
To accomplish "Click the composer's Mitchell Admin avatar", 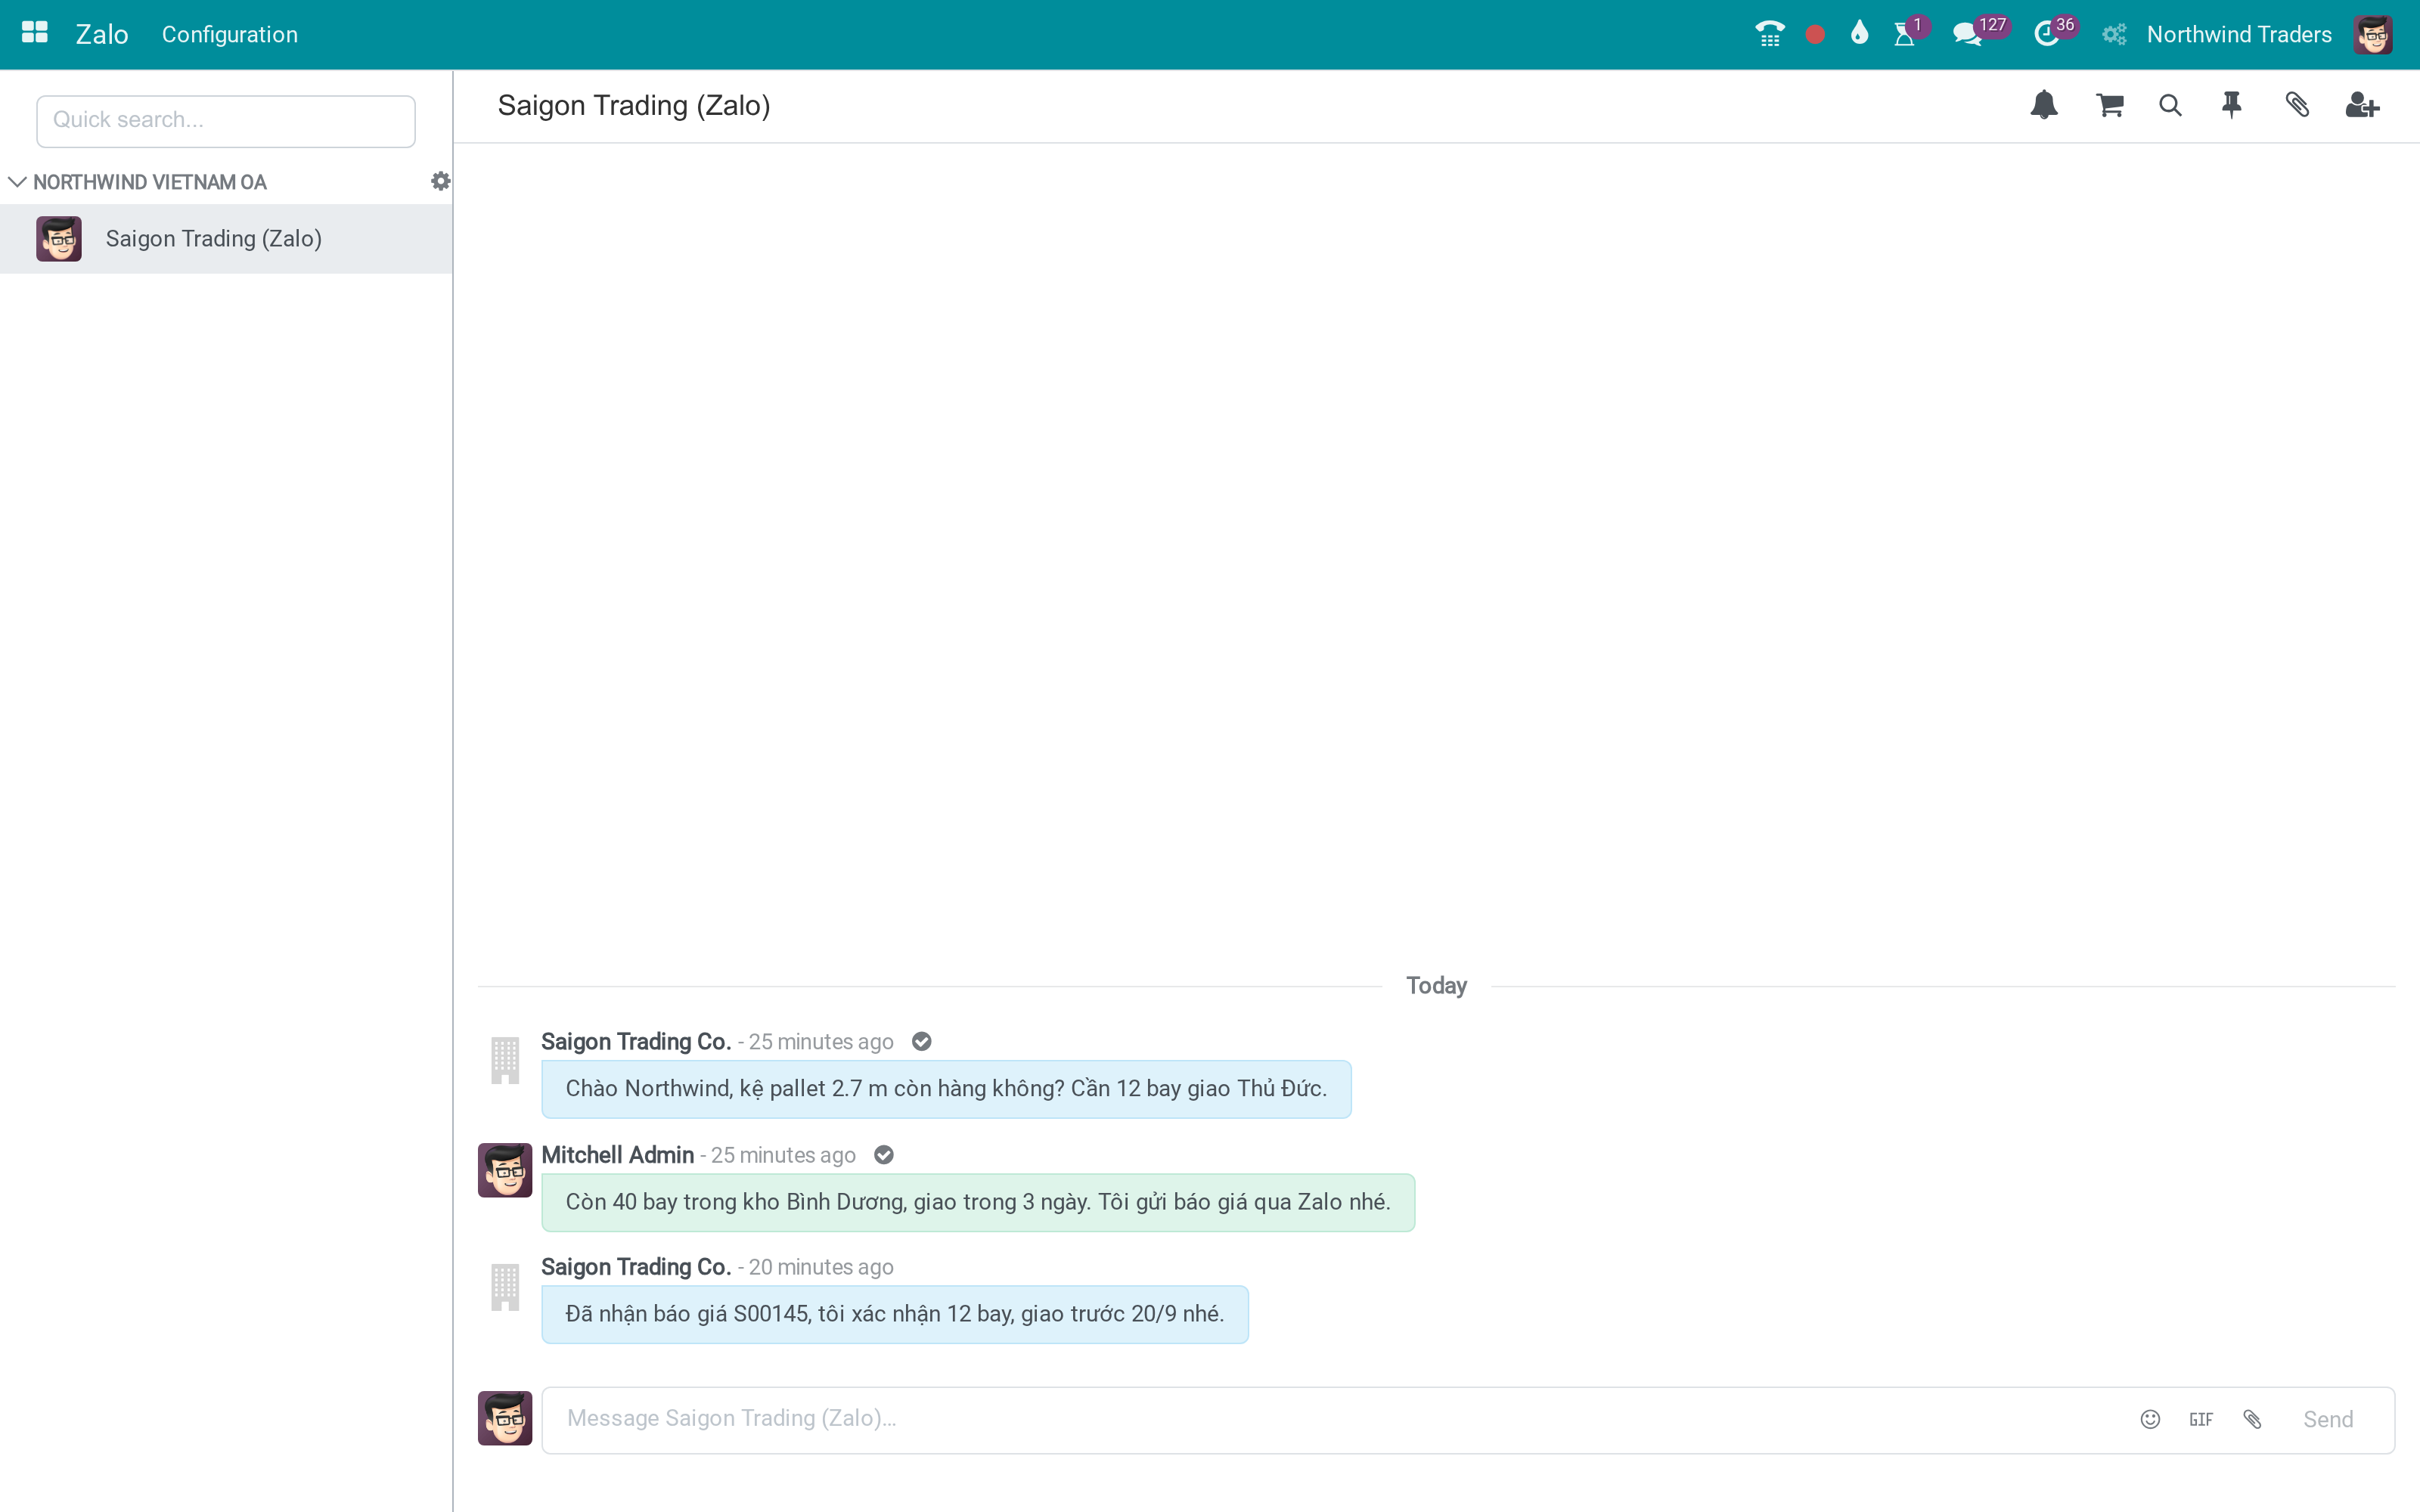I will point(505,1418).
